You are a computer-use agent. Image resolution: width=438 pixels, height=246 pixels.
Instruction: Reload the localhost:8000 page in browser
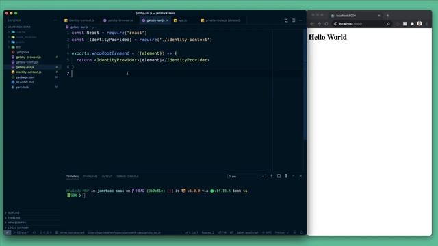326,24
